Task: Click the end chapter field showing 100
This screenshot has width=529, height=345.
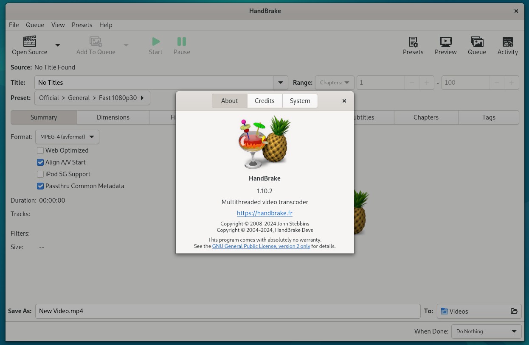Action: point(466,83)
